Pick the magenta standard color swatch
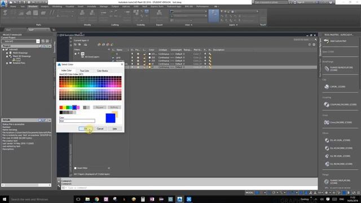This screenshot has width=361, height=203. [x=78, y=108]
